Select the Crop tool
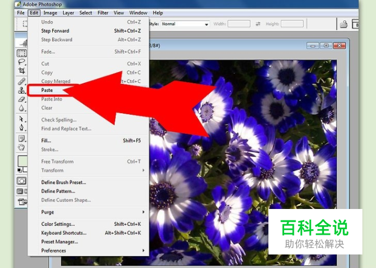 [21, 70]
